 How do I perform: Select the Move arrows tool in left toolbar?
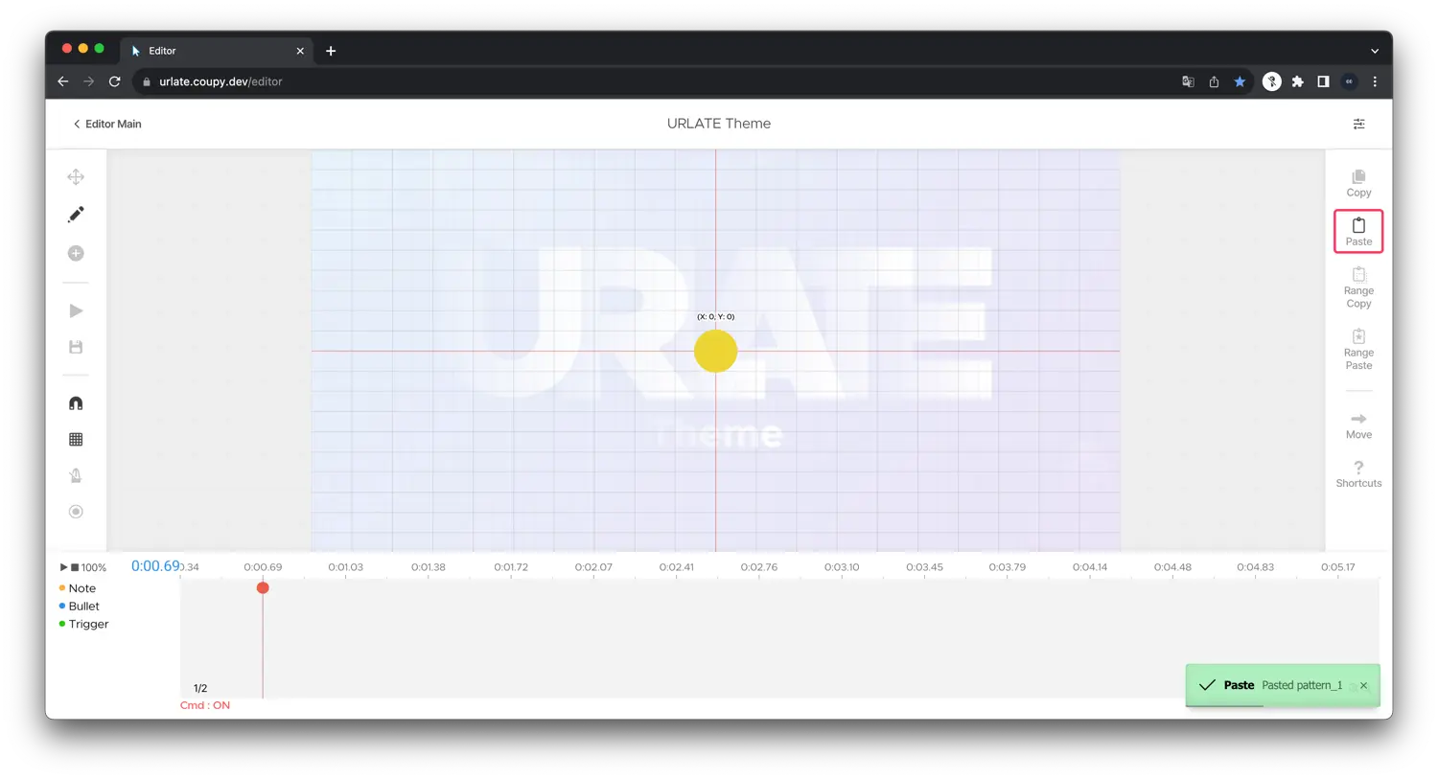76,177
